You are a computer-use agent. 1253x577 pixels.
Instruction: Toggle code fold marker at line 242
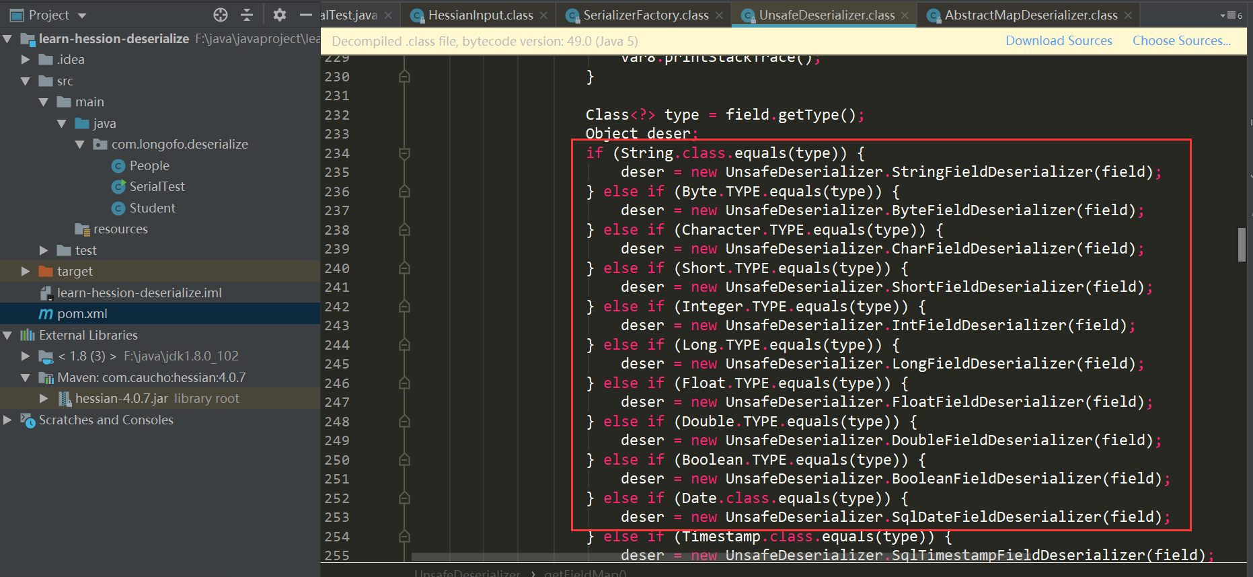pyautogui.click(x=404, y=307)
